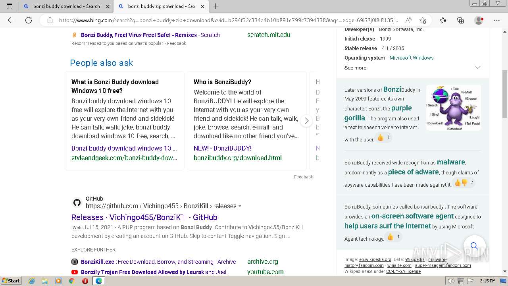Image resolution: width=508 pixels, height=286 pixels.
Task: Click the Edge taskbar icon
Action: click(x=99, y=281)
